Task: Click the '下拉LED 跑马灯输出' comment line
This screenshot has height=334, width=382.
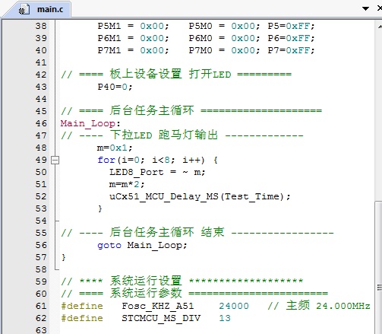Action: [182, 135]
